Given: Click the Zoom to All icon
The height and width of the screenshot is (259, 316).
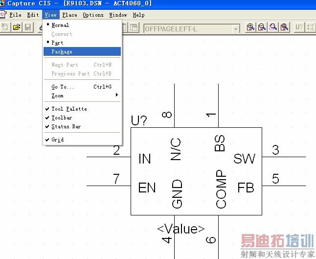Looking at the screenshot, I should (284, 27).
